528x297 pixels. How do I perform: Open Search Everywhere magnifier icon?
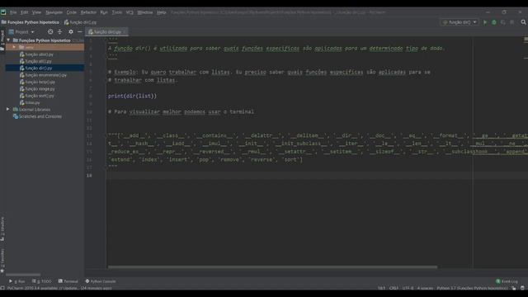tap(523, 22)
